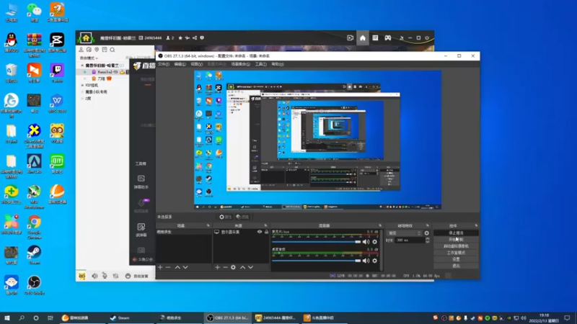Image resolution: width=577 pixels, height=324 pixels.
Task: Open the OBS View menu
Action: (x=196, y=64)
